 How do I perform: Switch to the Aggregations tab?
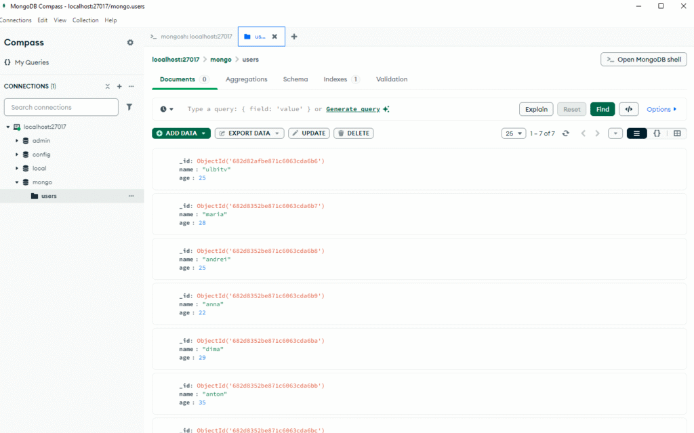[247, 80]
